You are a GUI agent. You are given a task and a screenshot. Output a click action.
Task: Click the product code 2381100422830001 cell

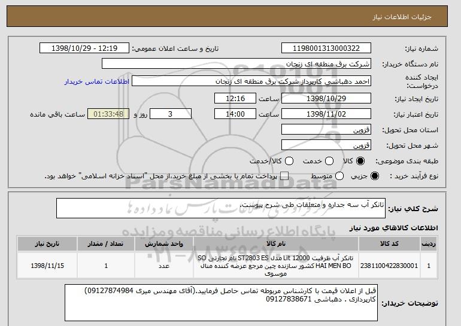(x=389, y=266)
